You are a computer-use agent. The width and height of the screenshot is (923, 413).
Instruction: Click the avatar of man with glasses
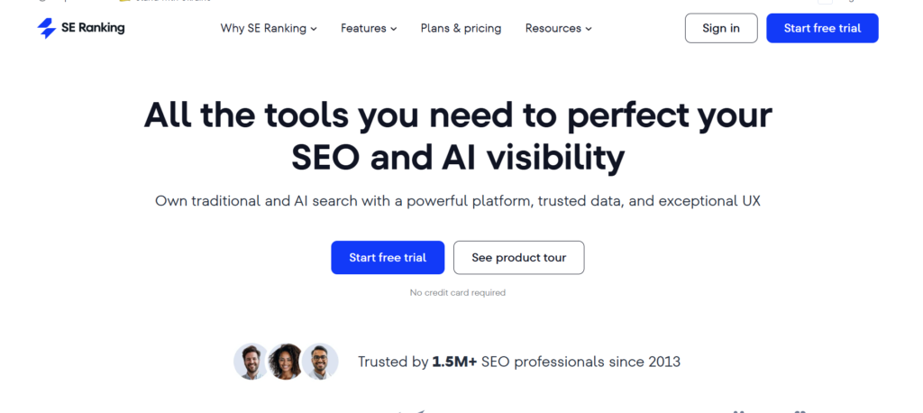(319, 362)
